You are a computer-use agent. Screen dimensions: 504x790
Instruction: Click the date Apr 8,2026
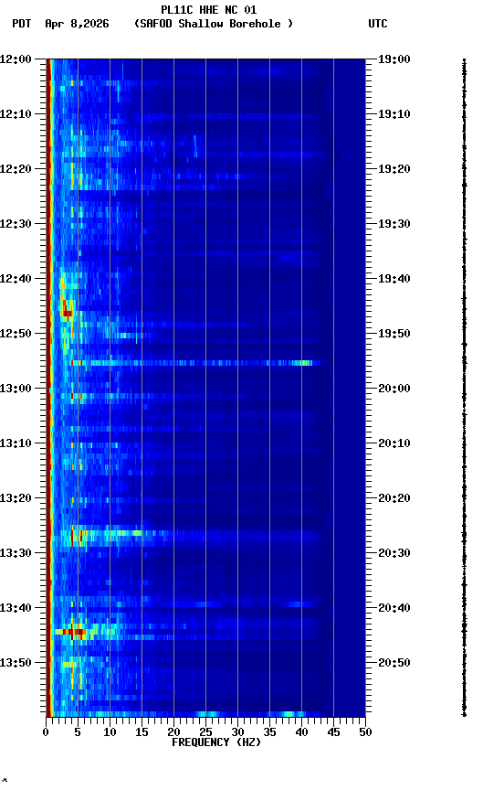coord(77,24)
